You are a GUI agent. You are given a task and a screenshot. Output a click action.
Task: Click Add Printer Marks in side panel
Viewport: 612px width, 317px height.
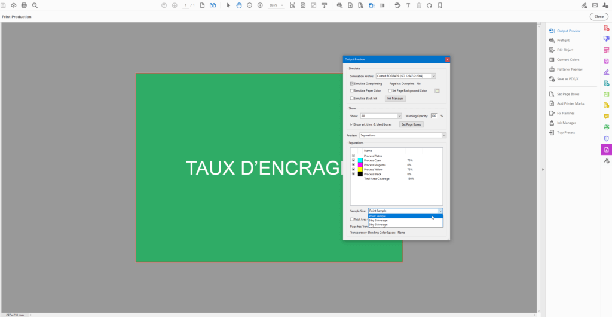click(570, 104)
